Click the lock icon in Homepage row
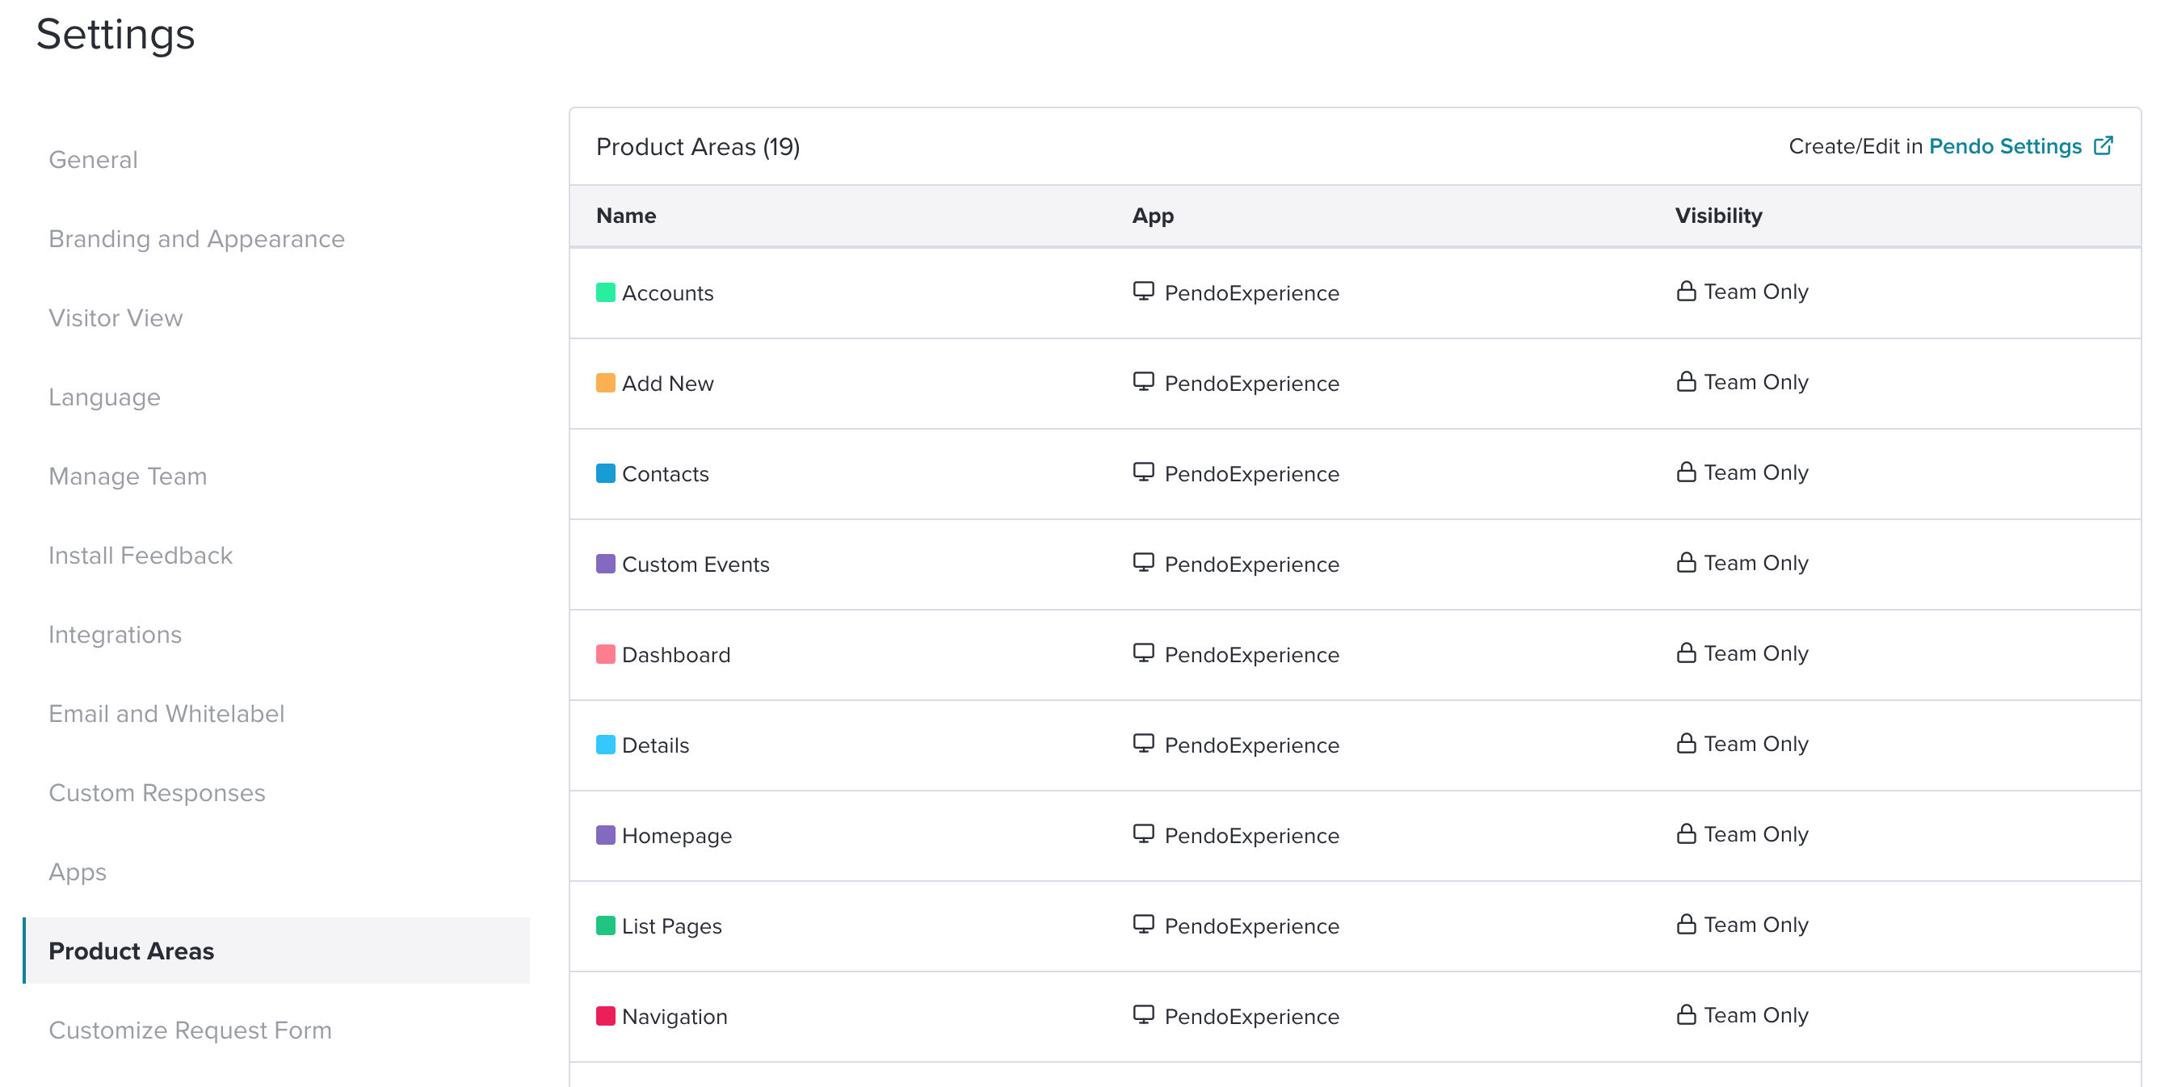This screenshot has width=2173, height=1087. pos(1685,833)
